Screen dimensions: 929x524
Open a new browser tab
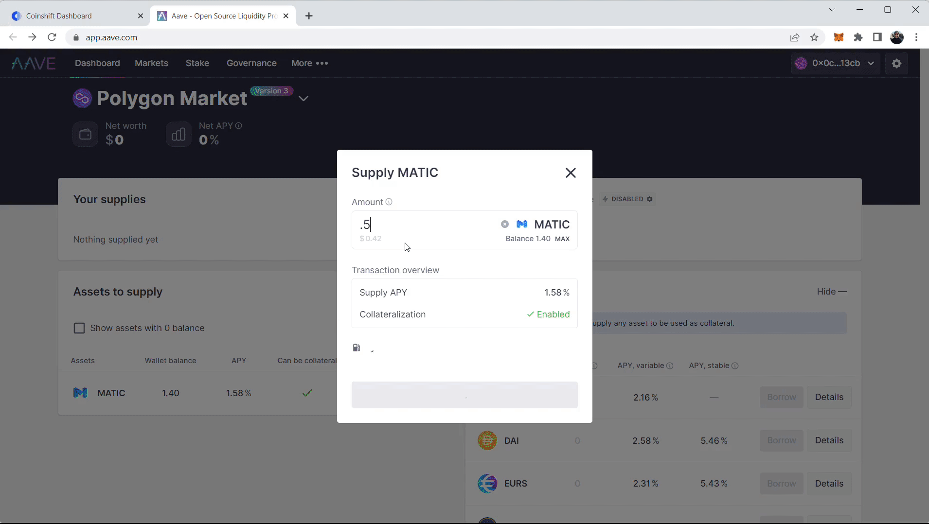coord(309,16)
